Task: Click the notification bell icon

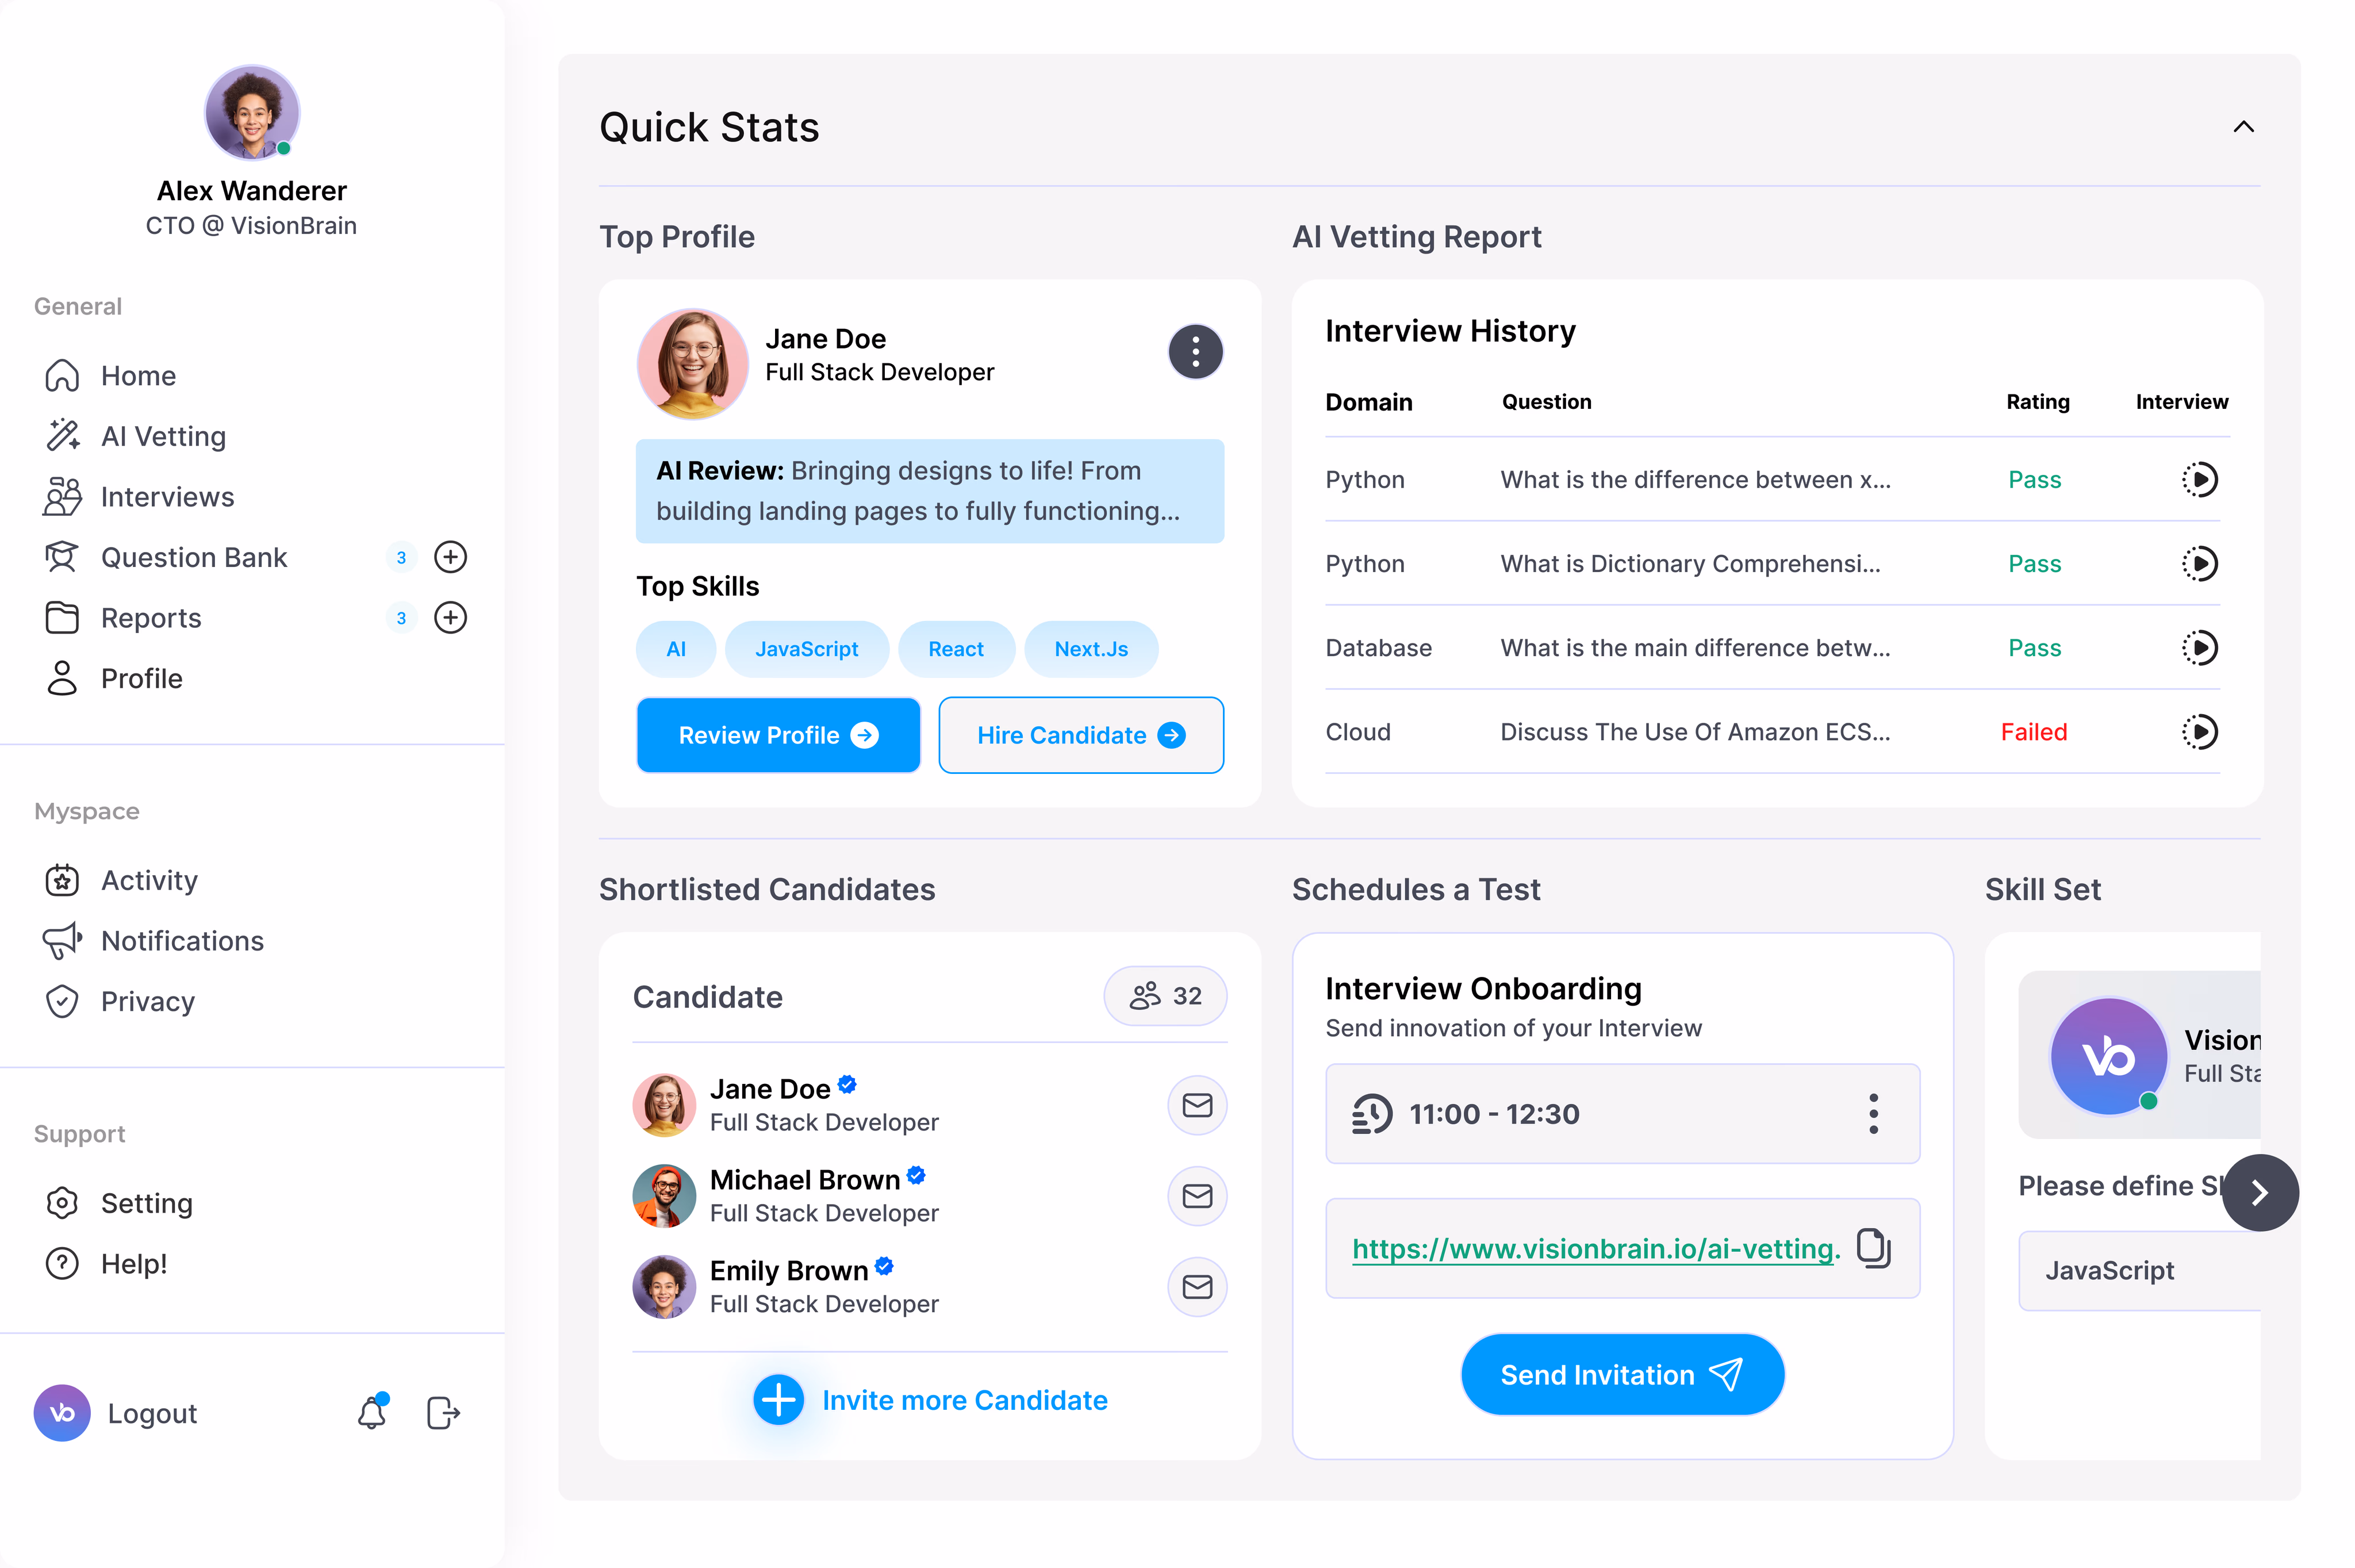Action: (x=372, y=1412)
